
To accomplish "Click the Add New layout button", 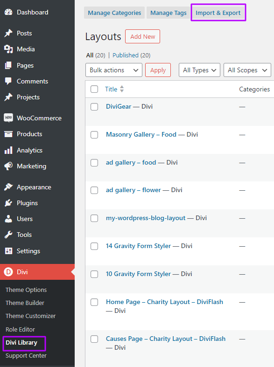I will [x=143, y=36].
